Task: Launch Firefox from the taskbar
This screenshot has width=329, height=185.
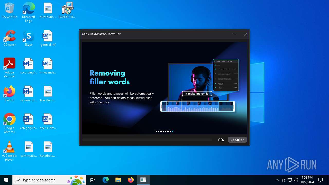Action: click(x=131, y=180)
